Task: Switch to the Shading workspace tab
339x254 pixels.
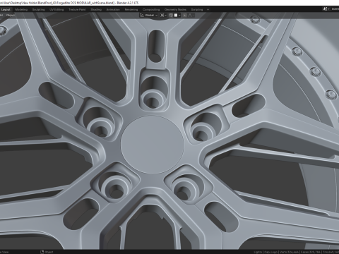Action: (96, 10)
